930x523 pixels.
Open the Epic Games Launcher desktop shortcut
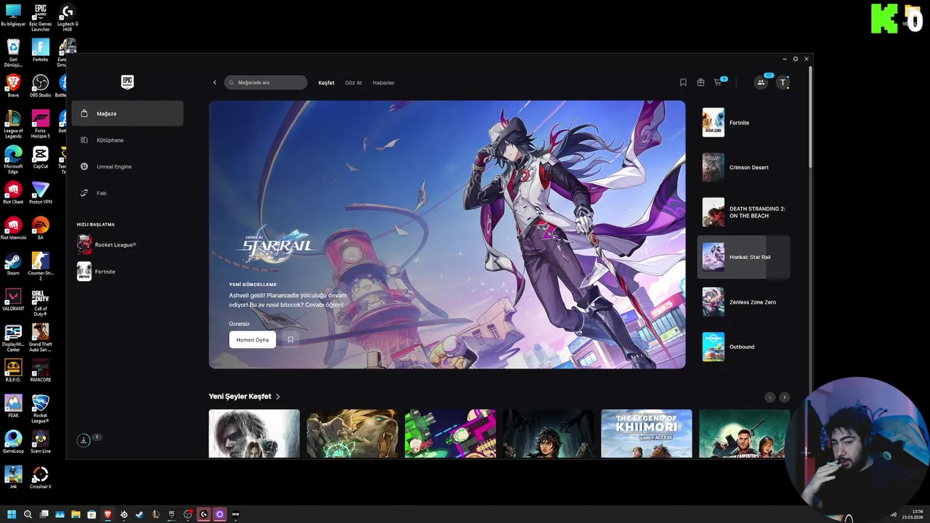point(40,17)
